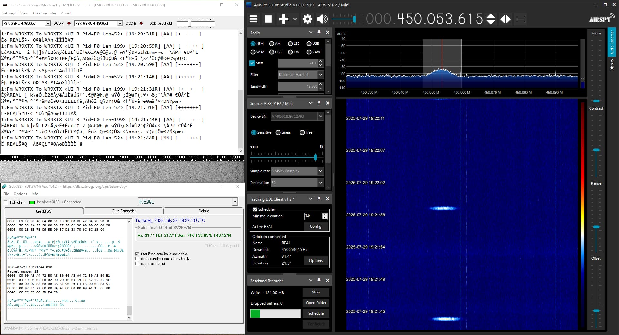
Task: Collapse the Radio panel chevron
Action: [x=310, y=32]
